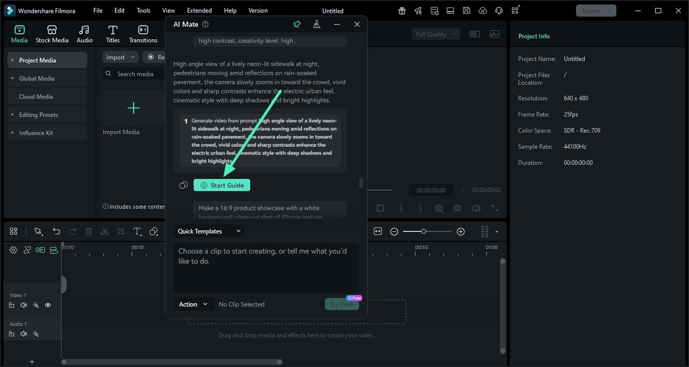Toggle the green magnetic timeline icon
This screenshot has width=689, height=367.
pyautogui.click(x=54, y=250)
